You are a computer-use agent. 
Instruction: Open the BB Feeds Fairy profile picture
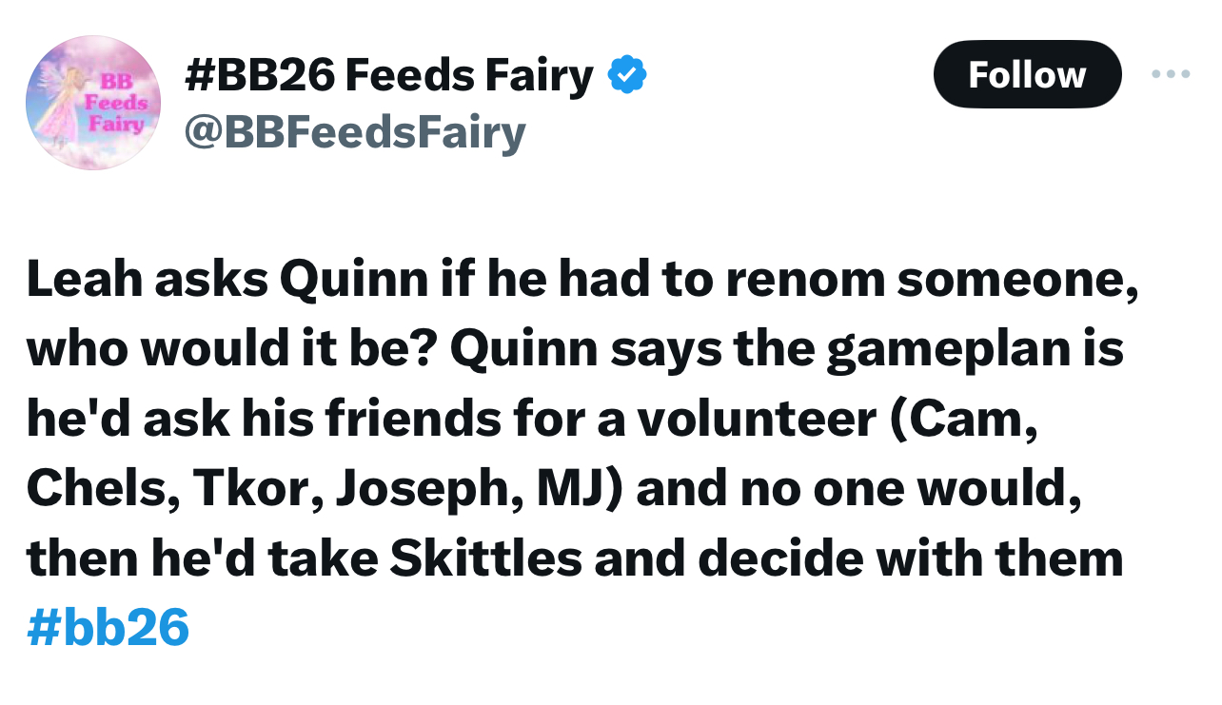click(92, 103)
